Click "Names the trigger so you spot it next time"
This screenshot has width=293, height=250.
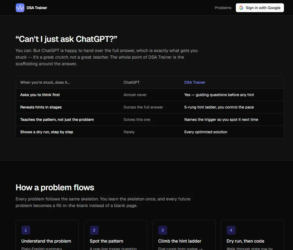[221, 119]
